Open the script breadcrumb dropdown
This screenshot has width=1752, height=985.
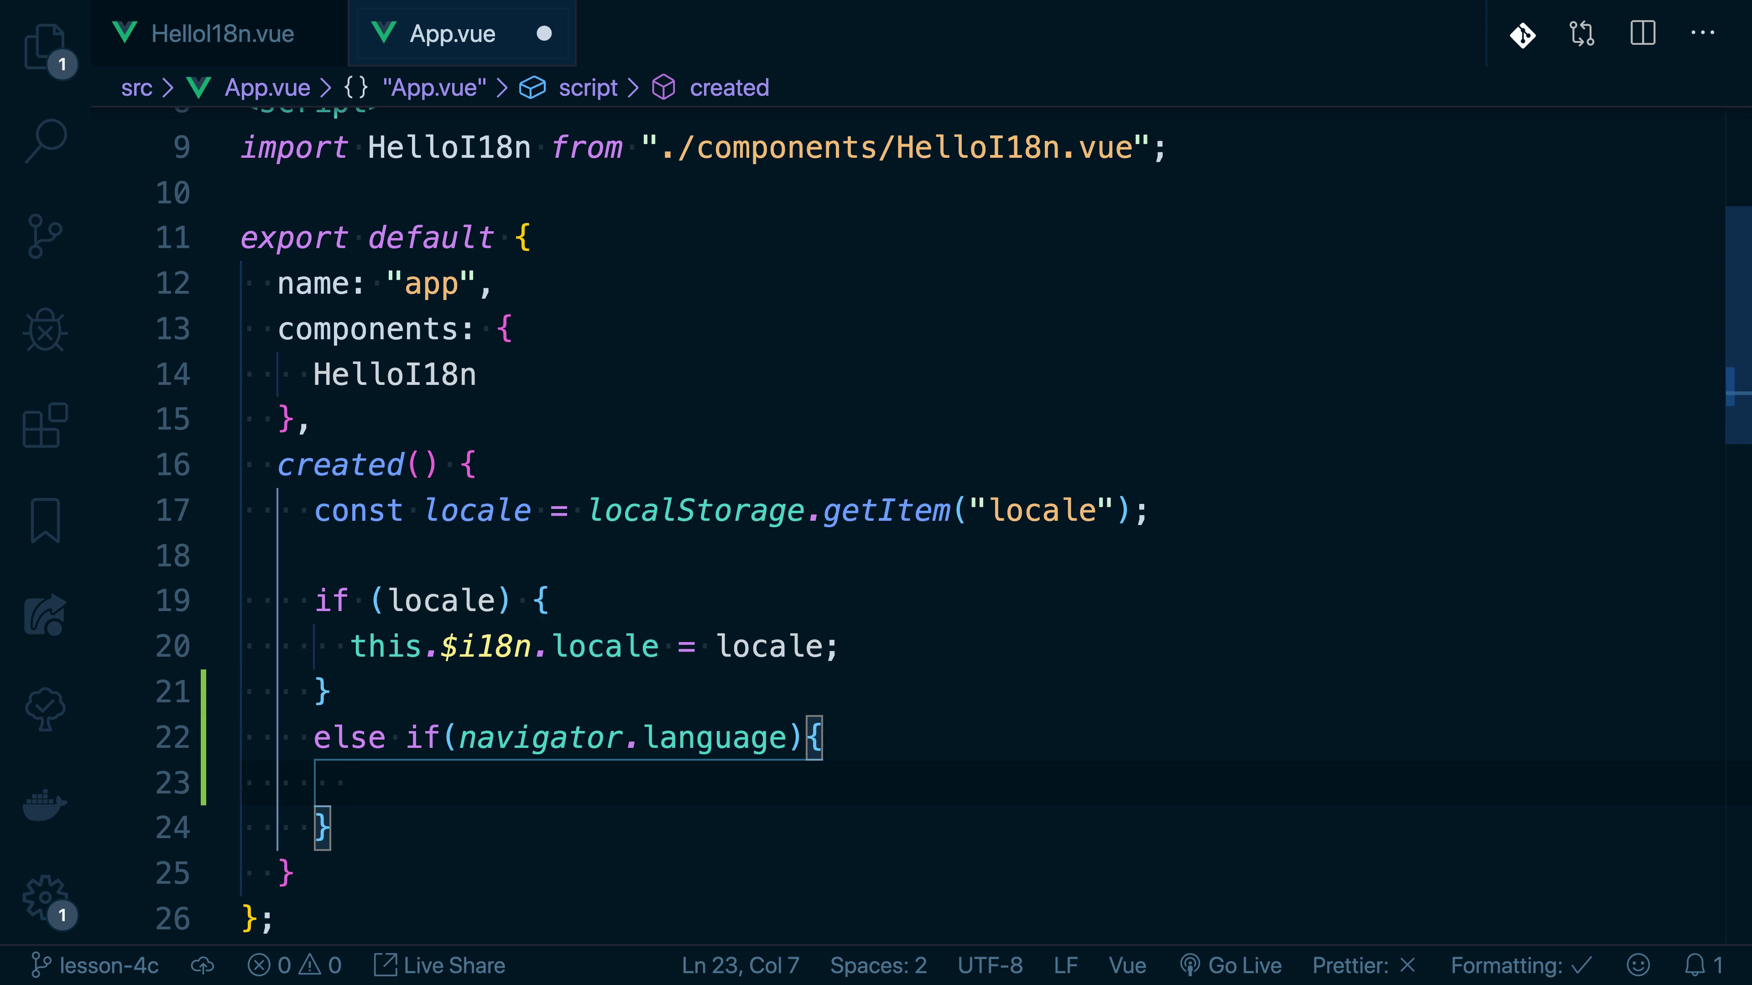tap(588, 88)
